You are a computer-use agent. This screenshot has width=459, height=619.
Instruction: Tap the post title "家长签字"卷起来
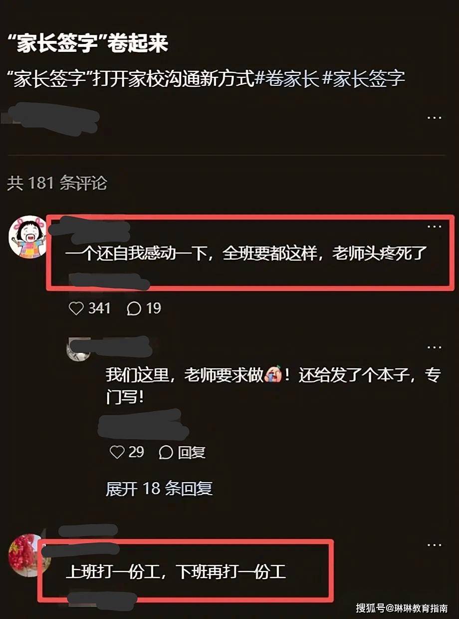click(88, 43)
